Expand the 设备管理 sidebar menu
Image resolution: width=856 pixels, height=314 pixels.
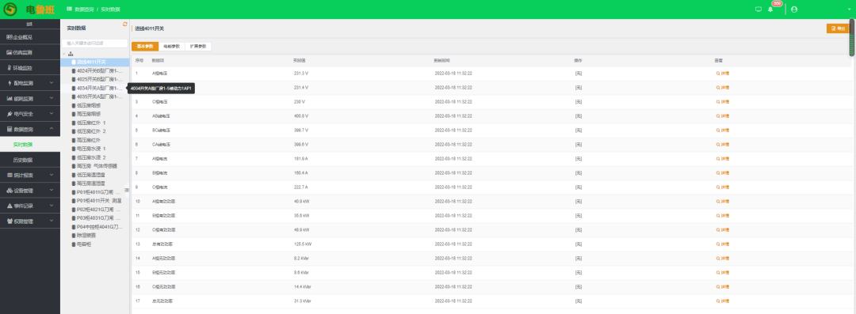[x=30, y=191]
